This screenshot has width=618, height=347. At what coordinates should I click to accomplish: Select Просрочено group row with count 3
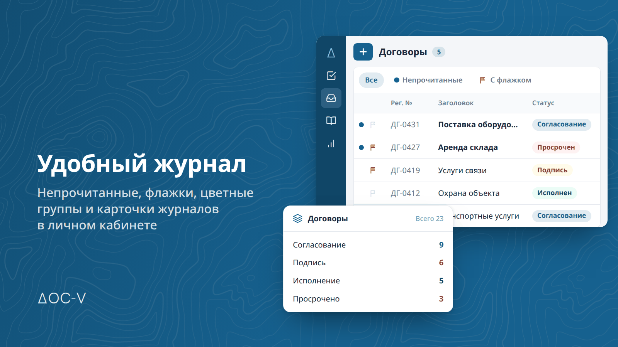[368, 299]
